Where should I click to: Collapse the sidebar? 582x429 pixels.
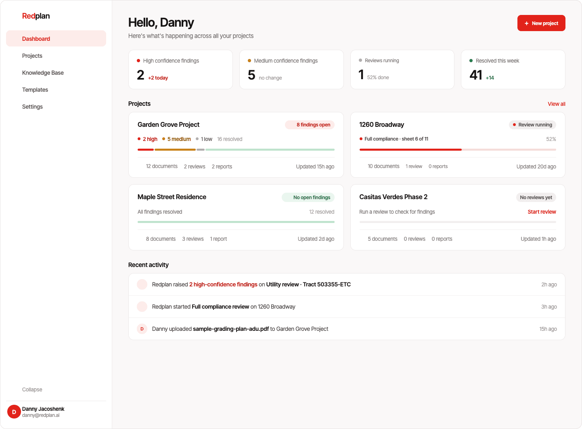point(32,389)
